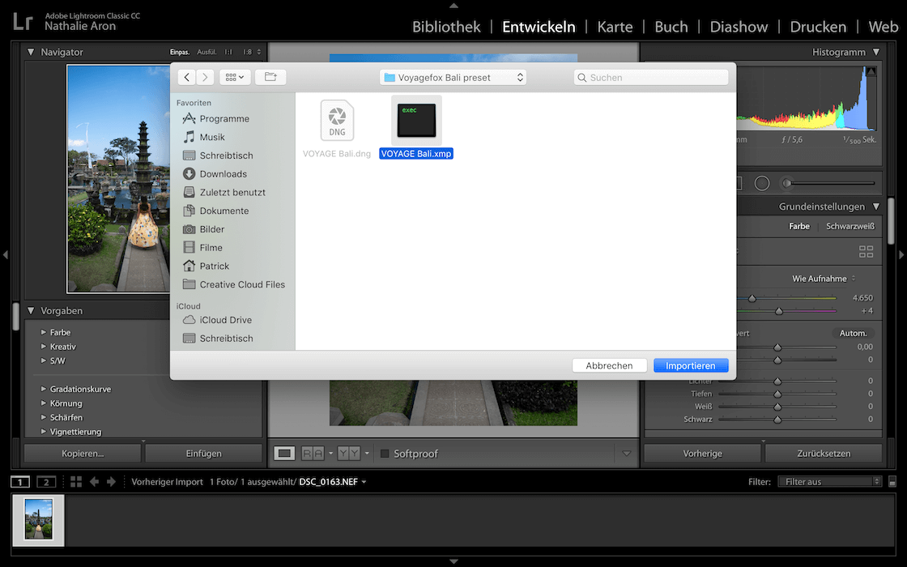Click the Suchen search field
Viewport: 907px width, 567px height.
pyautogui.click(x=651, y=78)
